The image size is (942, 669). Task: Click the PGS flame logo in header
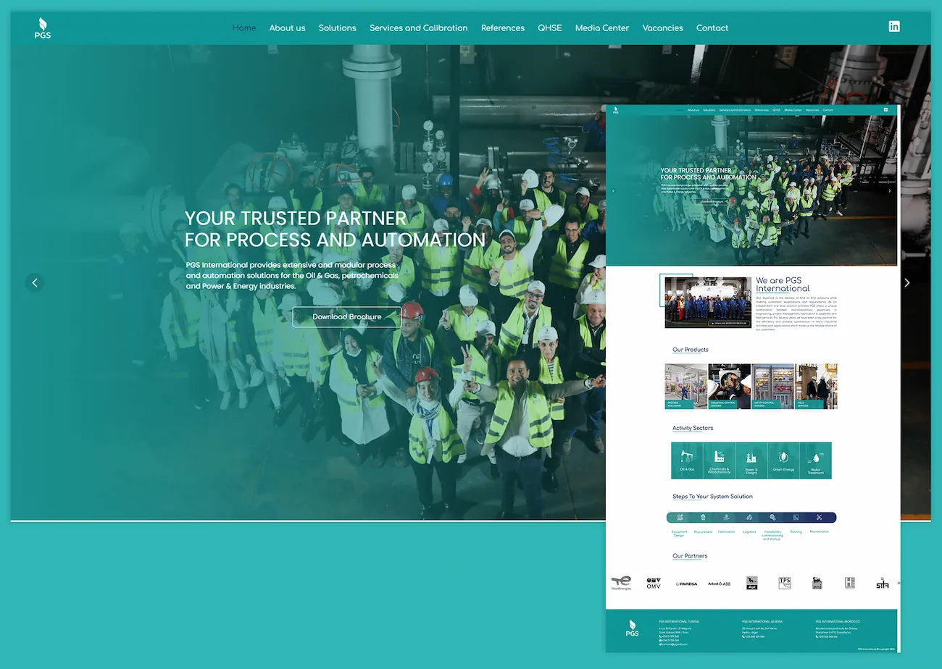point(43,28)
